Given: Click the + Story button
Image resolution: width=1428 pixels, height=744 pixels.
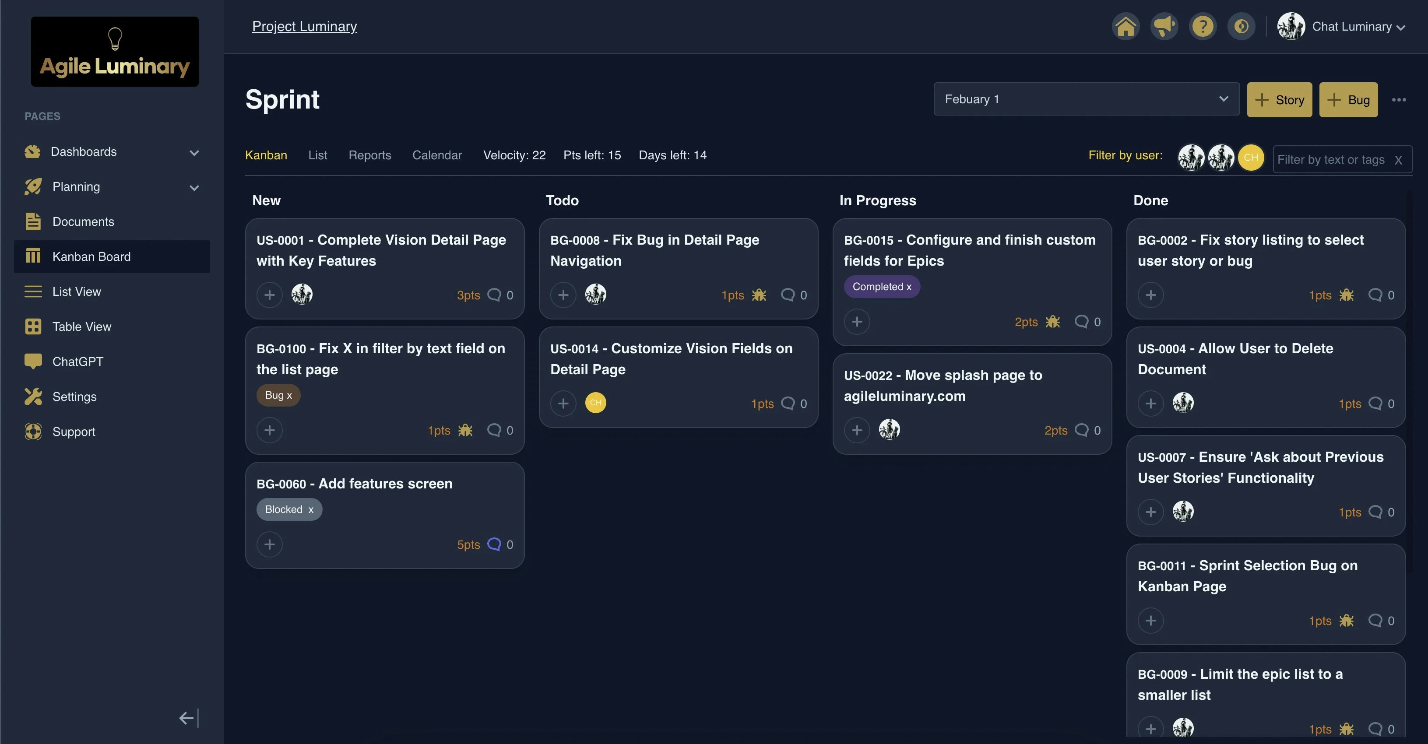Looking at the screenshot, I should pyautogui.click(x=1279, y=100).
